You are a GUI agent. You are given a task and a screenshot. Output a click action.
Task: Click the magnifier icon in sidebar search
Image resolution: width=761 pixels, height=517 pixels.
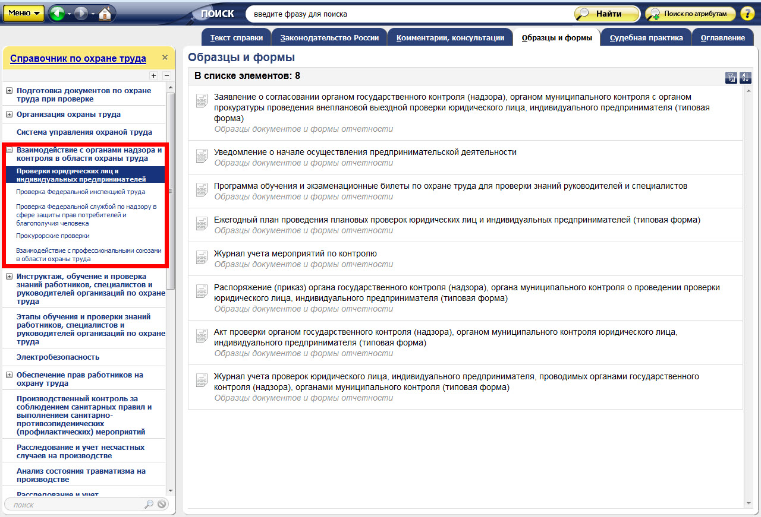coord(149,505)
